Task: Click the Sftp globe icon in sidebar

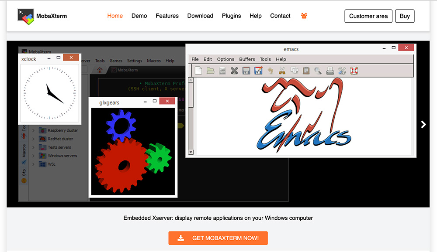Action: [24, 181]
